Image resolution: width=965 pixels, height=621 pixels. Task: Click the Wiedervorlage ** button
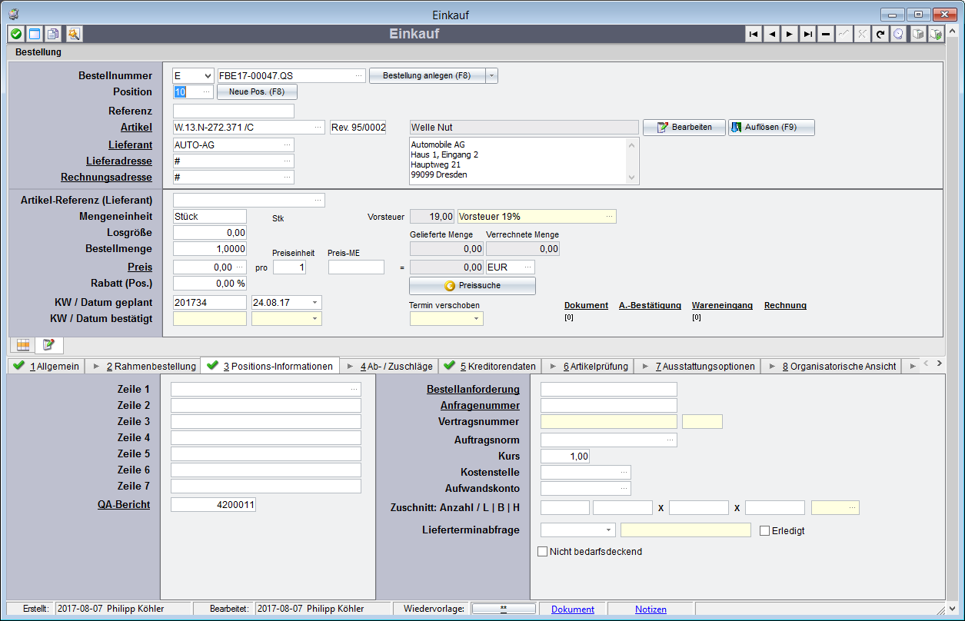tap(504, 609)
